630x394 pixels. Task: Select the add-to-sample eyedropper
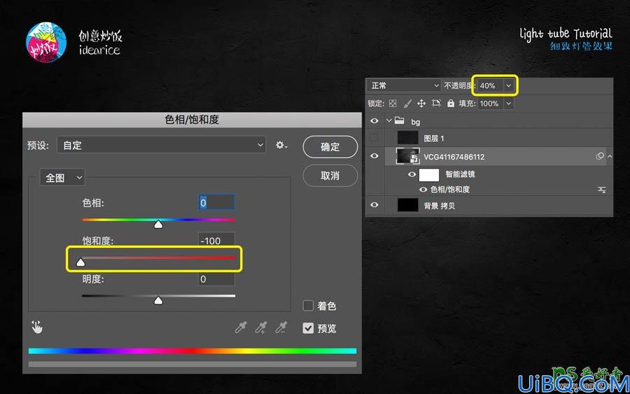coord(261,328)
